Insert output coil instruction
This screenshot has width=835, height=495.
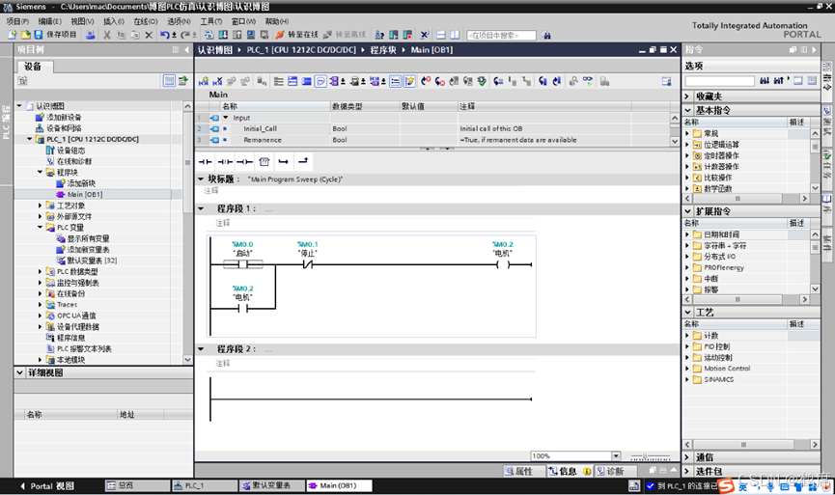click(244, 161)
